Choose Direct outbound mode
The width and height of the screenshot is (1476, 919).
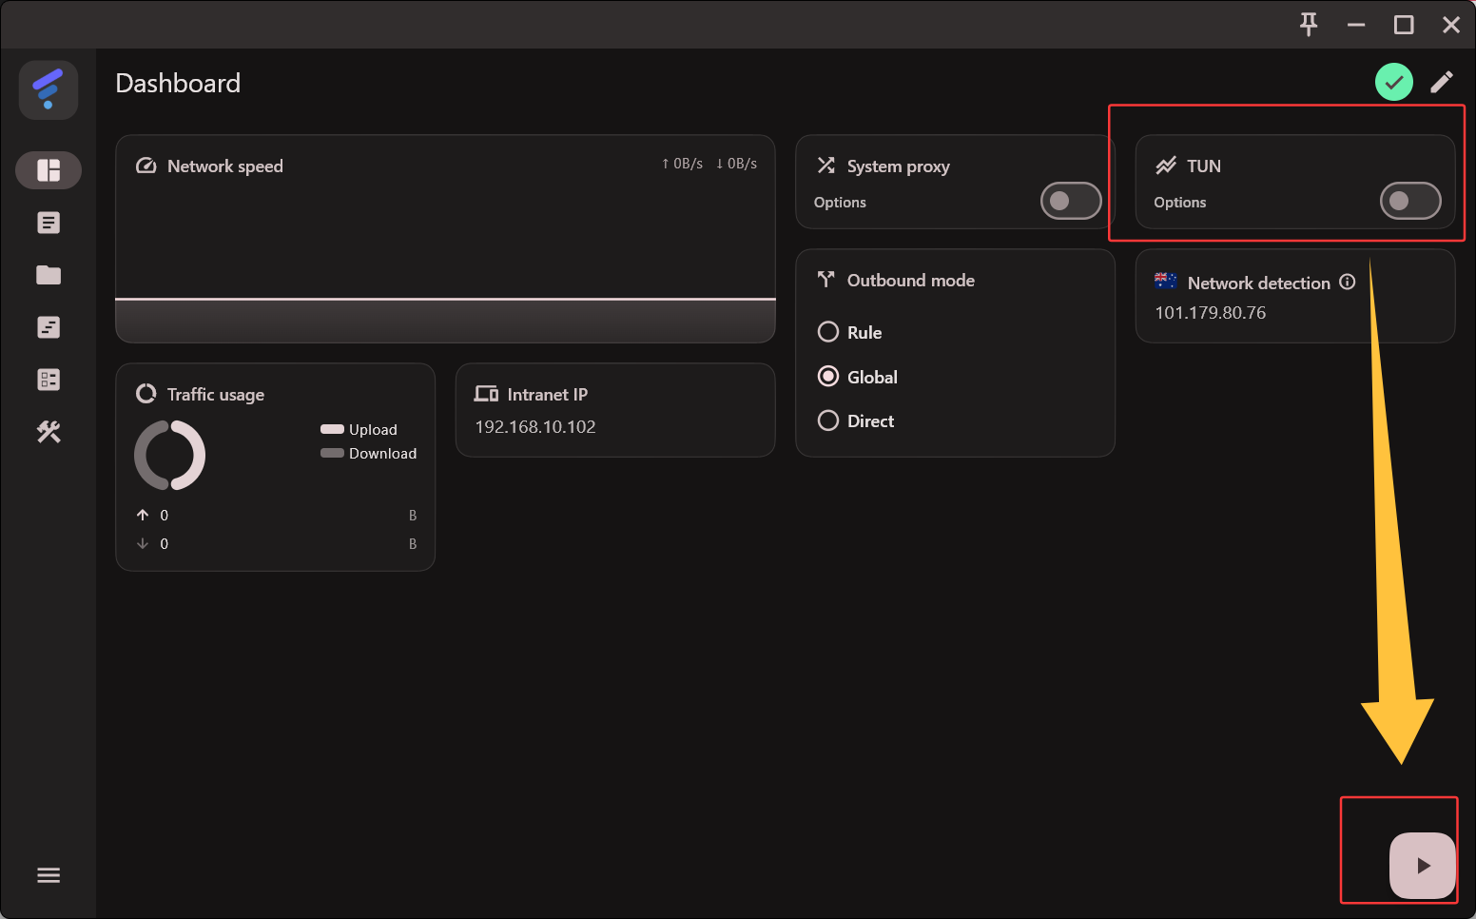(x=828, y=420)
